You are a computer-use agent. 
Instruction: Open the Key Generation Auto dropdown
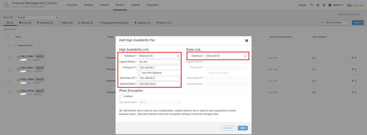(x=159, y=102)
